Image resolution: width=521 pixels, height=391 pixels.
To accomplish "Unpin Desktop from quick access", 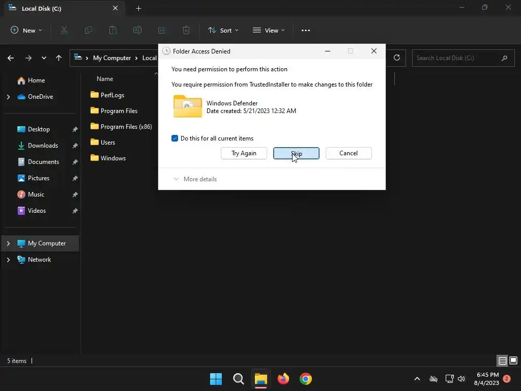I will click(75, 129).
